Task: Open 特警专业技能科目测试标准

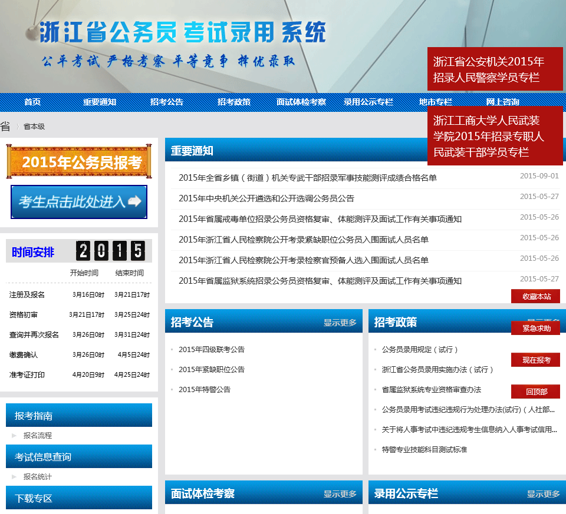Action: coord(424,449)
